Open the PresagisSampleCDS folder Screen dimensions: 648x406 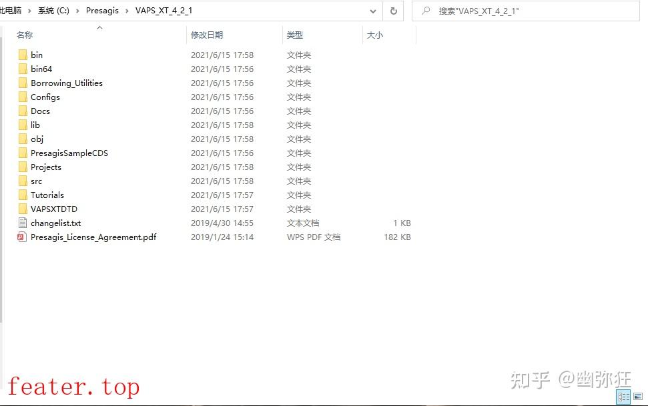pos(69,153)
